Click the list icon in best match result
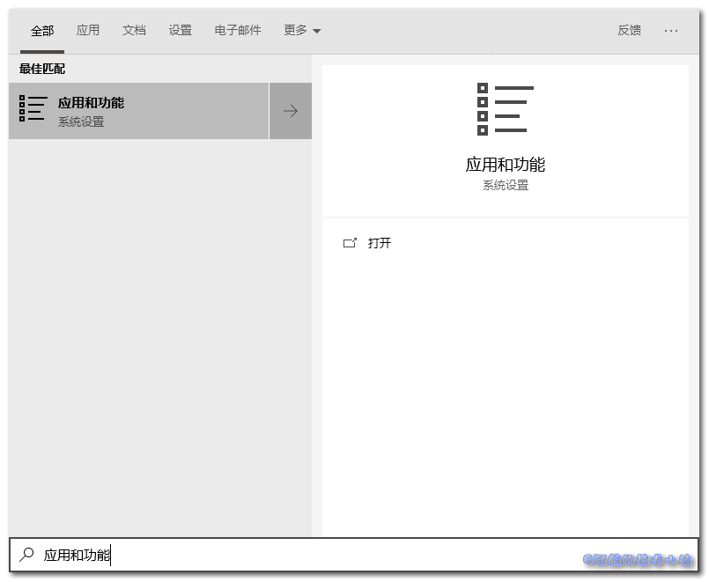 [x=33, y=109]
